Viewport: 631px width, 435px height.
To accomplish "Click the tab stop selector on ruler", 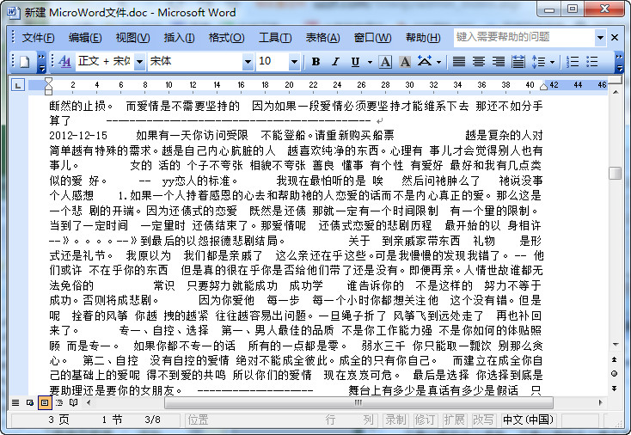I will pos(18,85).
